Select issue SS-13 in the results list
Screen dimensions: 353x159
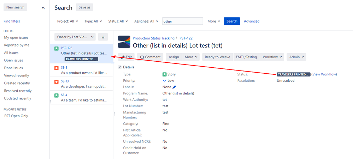click(81, 84)
